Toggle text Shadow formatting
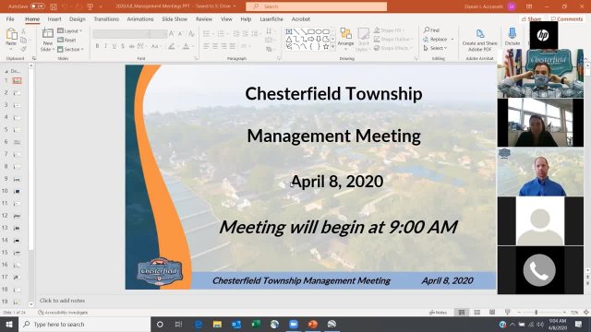This screenshot has width=591, height=332. (123, 46)
